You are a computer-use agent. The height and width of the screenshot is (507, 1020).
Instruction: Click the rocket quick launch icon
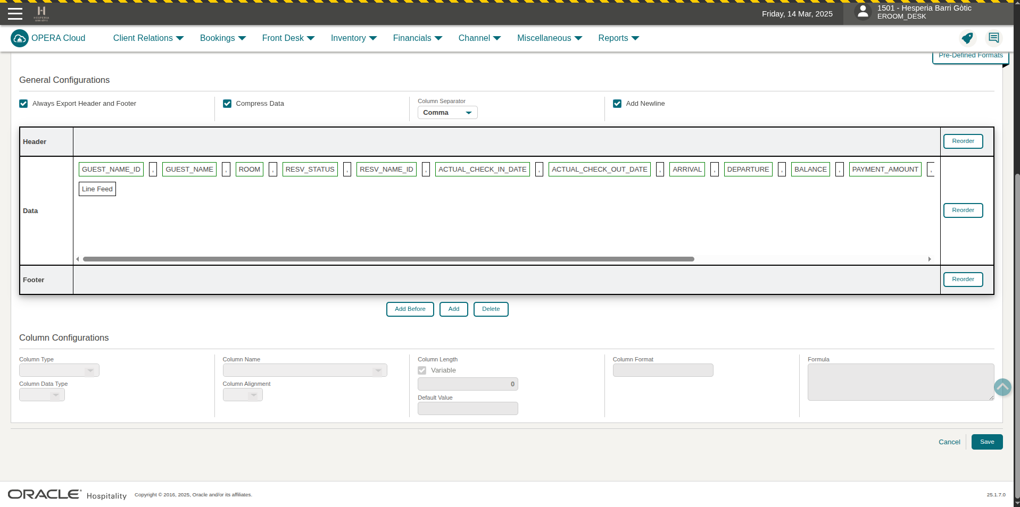point(967,38)
